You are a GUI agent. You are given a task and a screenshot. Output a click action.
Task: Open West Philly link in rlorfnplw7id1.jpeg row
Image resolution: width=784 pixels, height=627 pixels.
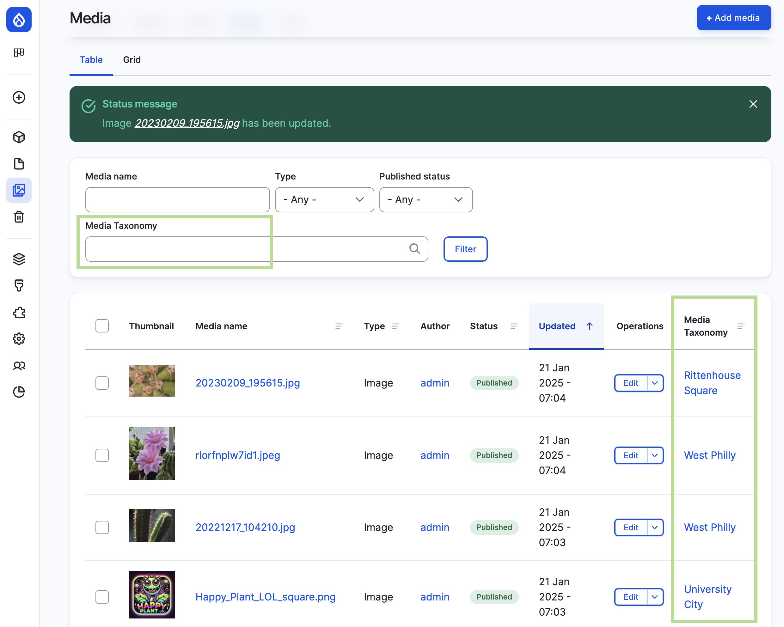pyautogui.click(x=709, y=455)
